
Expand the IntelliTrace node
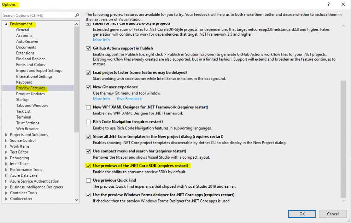6,164
